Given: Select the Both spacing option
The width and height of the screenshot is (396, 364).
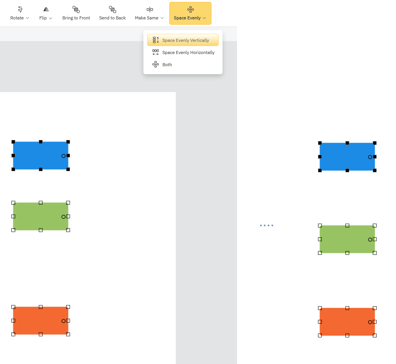Looking at the screenshot, I should pos(167,65).
